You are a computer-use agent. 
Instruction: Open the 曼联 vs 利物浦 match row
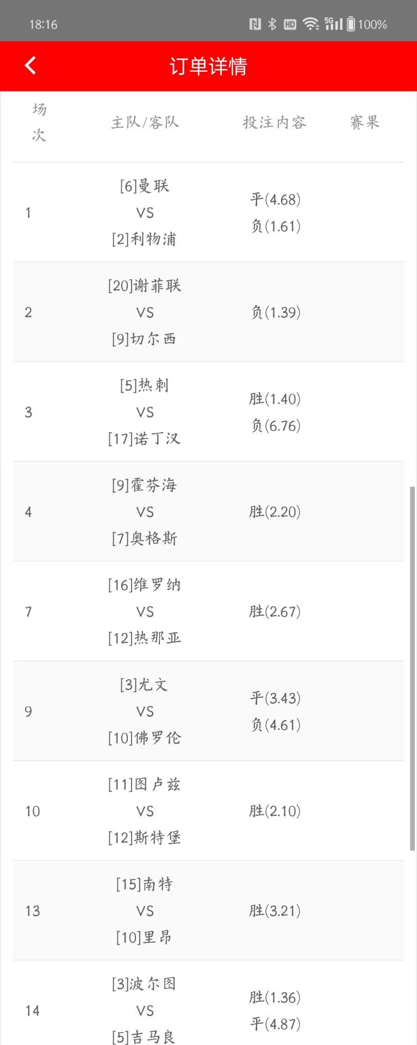tap(209, 212)
